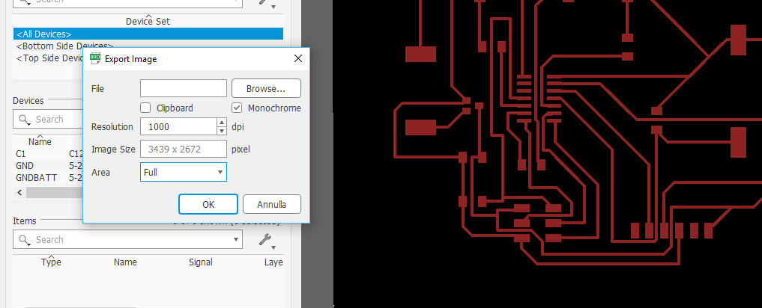Open the Items search dropdown arrow
Image resolution: width=762 pixels, height=308 pixels.
point(236,240)
